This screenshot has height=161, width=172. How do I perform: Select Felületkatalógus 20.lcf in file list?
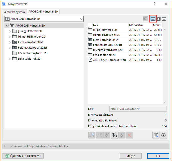(107, 45)
